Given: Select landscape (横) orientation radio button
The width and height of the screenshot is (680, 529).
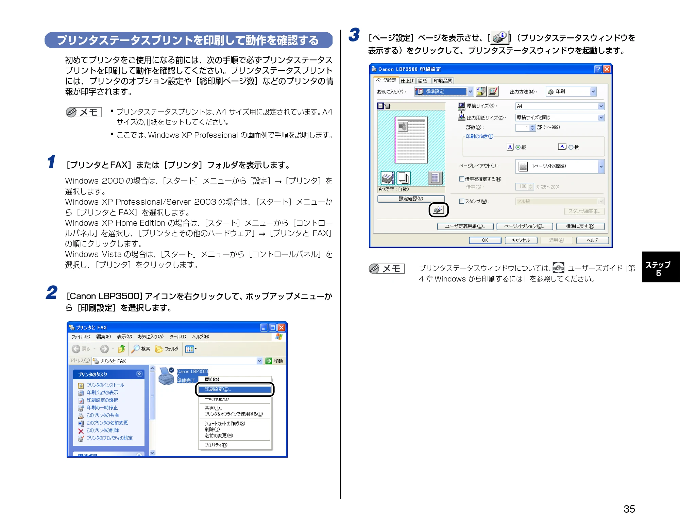Looking at the screenshot, I should tap(571, 147).
